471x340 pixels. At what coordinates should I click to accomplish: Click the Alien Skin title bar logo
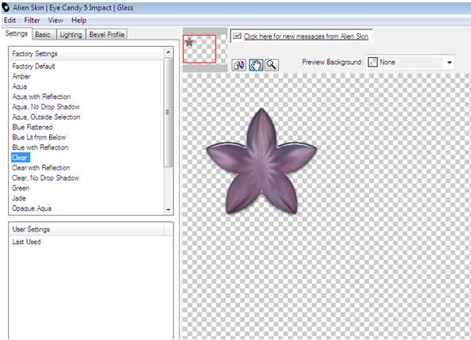6,7
